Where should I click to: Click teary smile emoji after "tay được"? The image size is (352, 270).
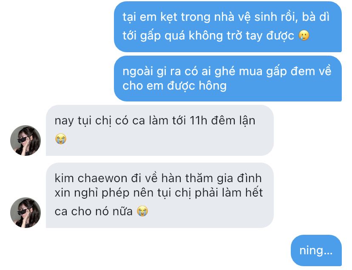point(304,35)
